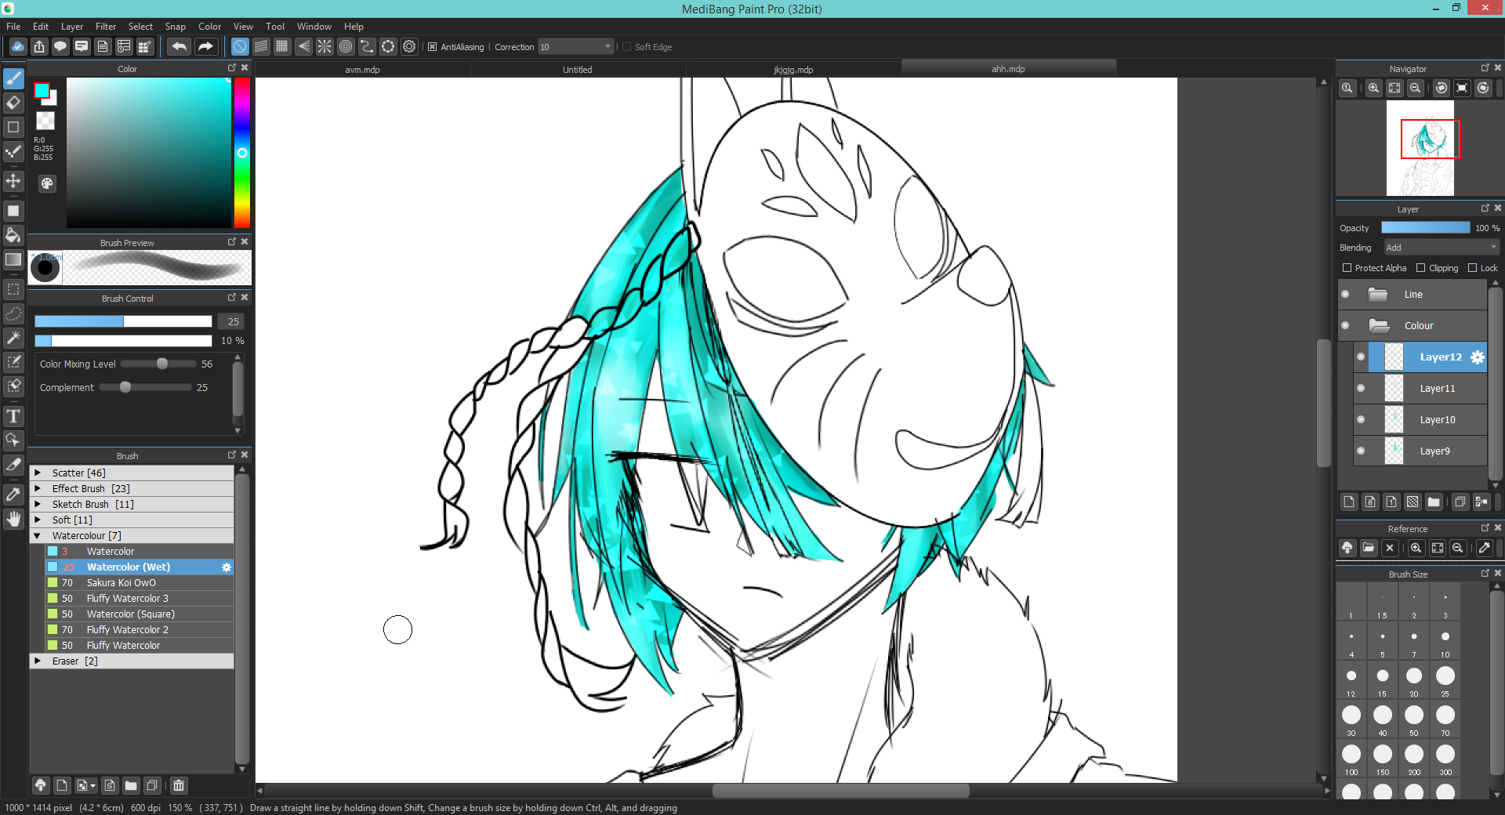The height and width of the screenshot is (815, 1505).
Task: Enable the Clipping checkbox
Action: pos(1420,268)
